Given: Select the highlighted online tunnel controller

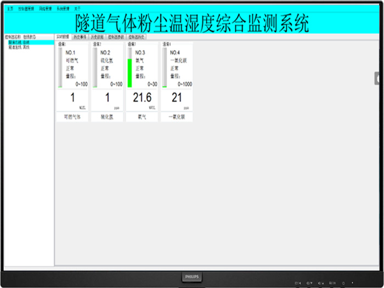Looking at the screenshot, I should click(x=19, y=42).
